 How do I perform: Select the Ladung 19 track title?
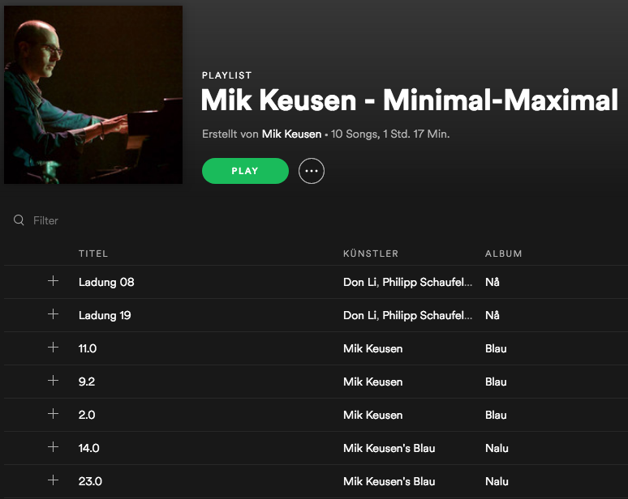(x=105, y=315)
